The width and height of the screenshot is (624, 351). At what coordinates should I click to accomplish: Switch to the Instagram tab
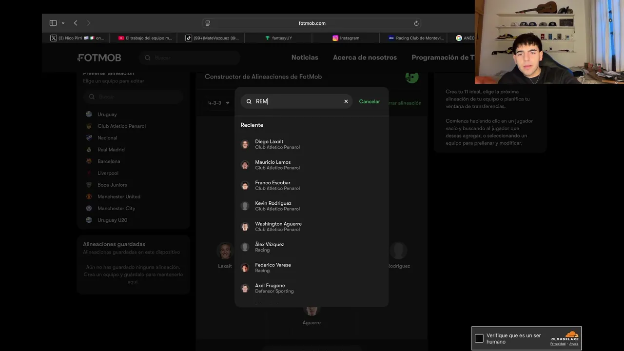346,38
